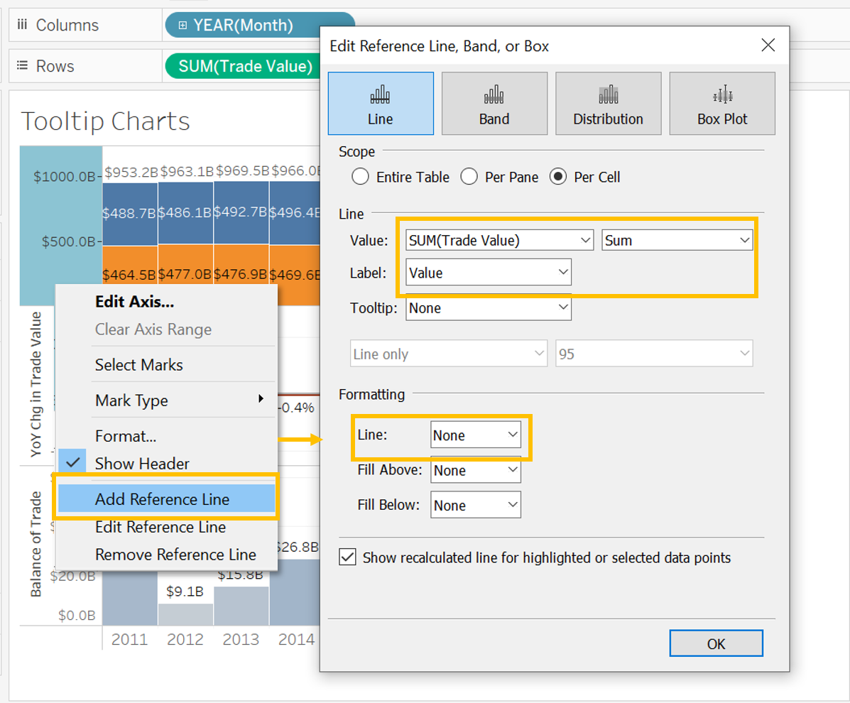The image size is (850, 703).
Task: Click the Columns shelf icon
Action: tap(21, 26)
